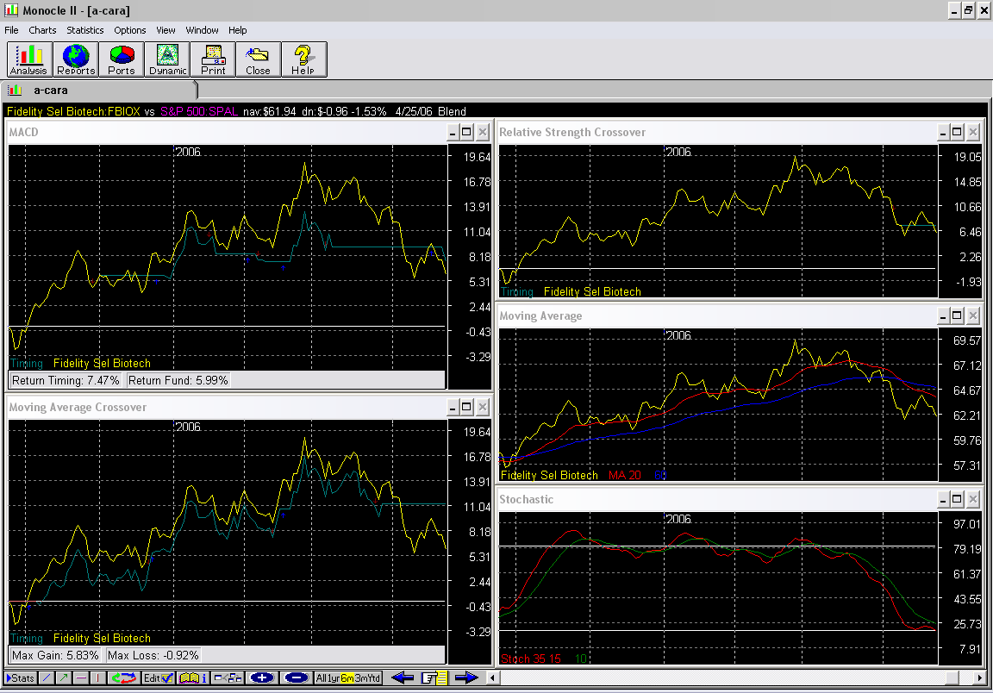The image size is (993, 693).
Task: Switch time range to 1yr
Action: click(x=332, y=678)
